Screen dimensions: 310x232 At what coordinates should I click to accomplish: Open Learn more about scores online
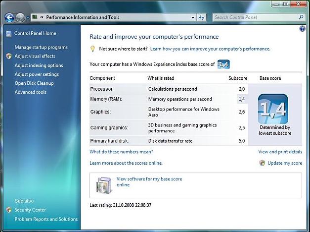[x=126, y=163]
